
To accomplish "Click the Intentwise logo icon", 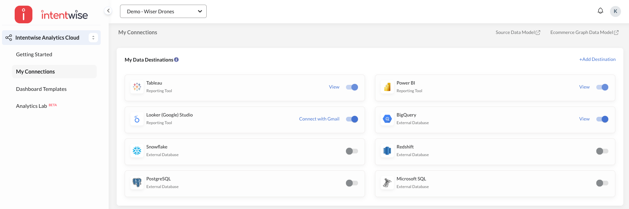I will (x=23, y=14).
